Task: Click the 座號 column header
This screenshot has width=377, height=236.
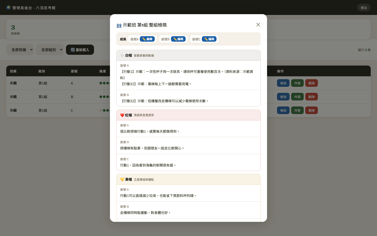Action: pyautogui.click(x=74, y=71)
